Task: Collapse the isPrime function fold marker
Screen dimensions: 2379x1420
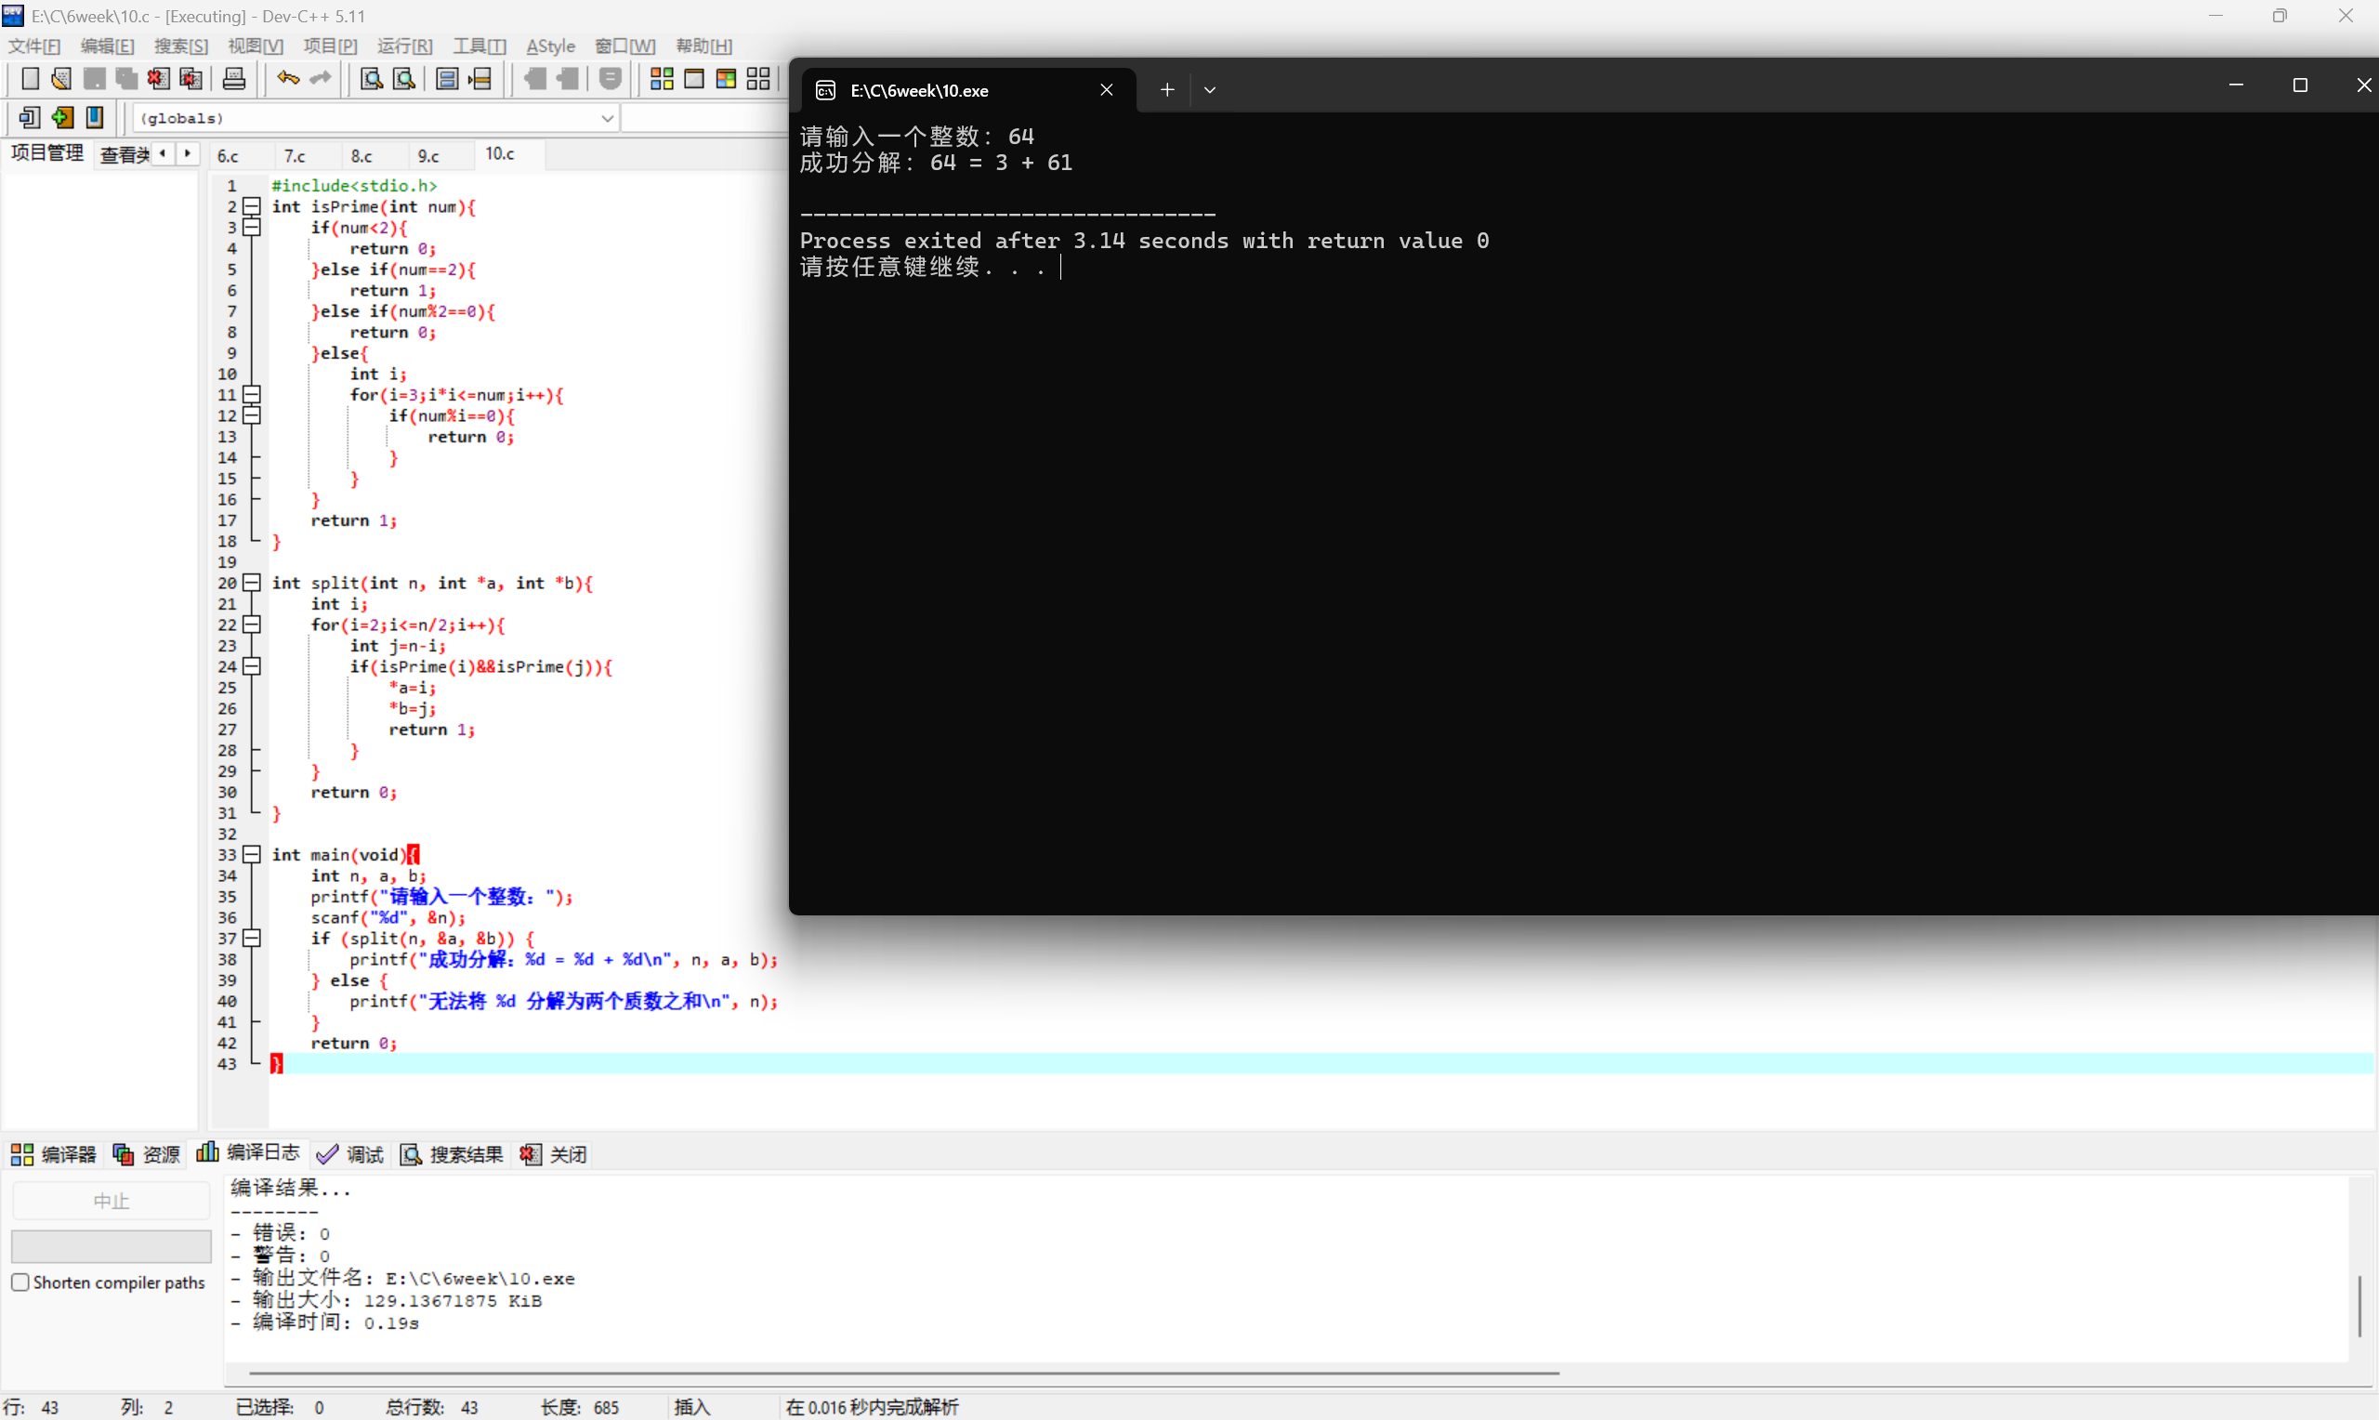Action: point(252,206)
